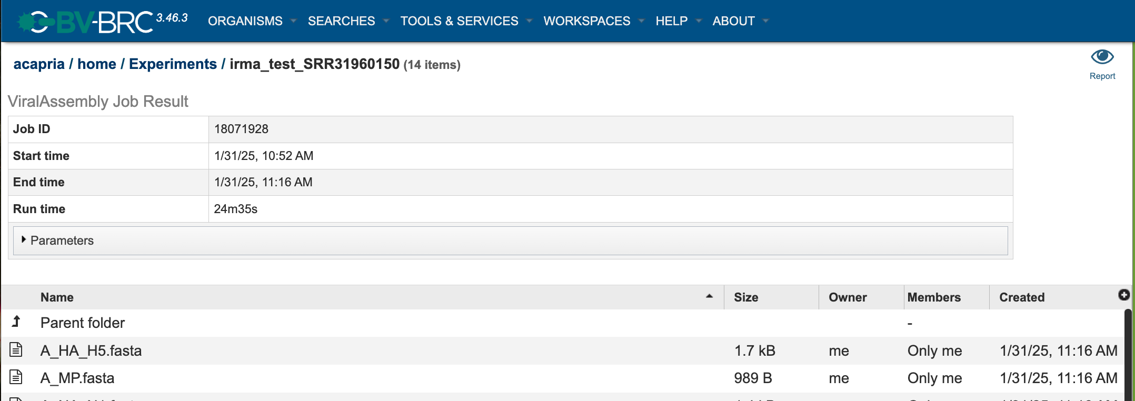Click the Parent folder up-arrow icon

(x=16, y=322)
